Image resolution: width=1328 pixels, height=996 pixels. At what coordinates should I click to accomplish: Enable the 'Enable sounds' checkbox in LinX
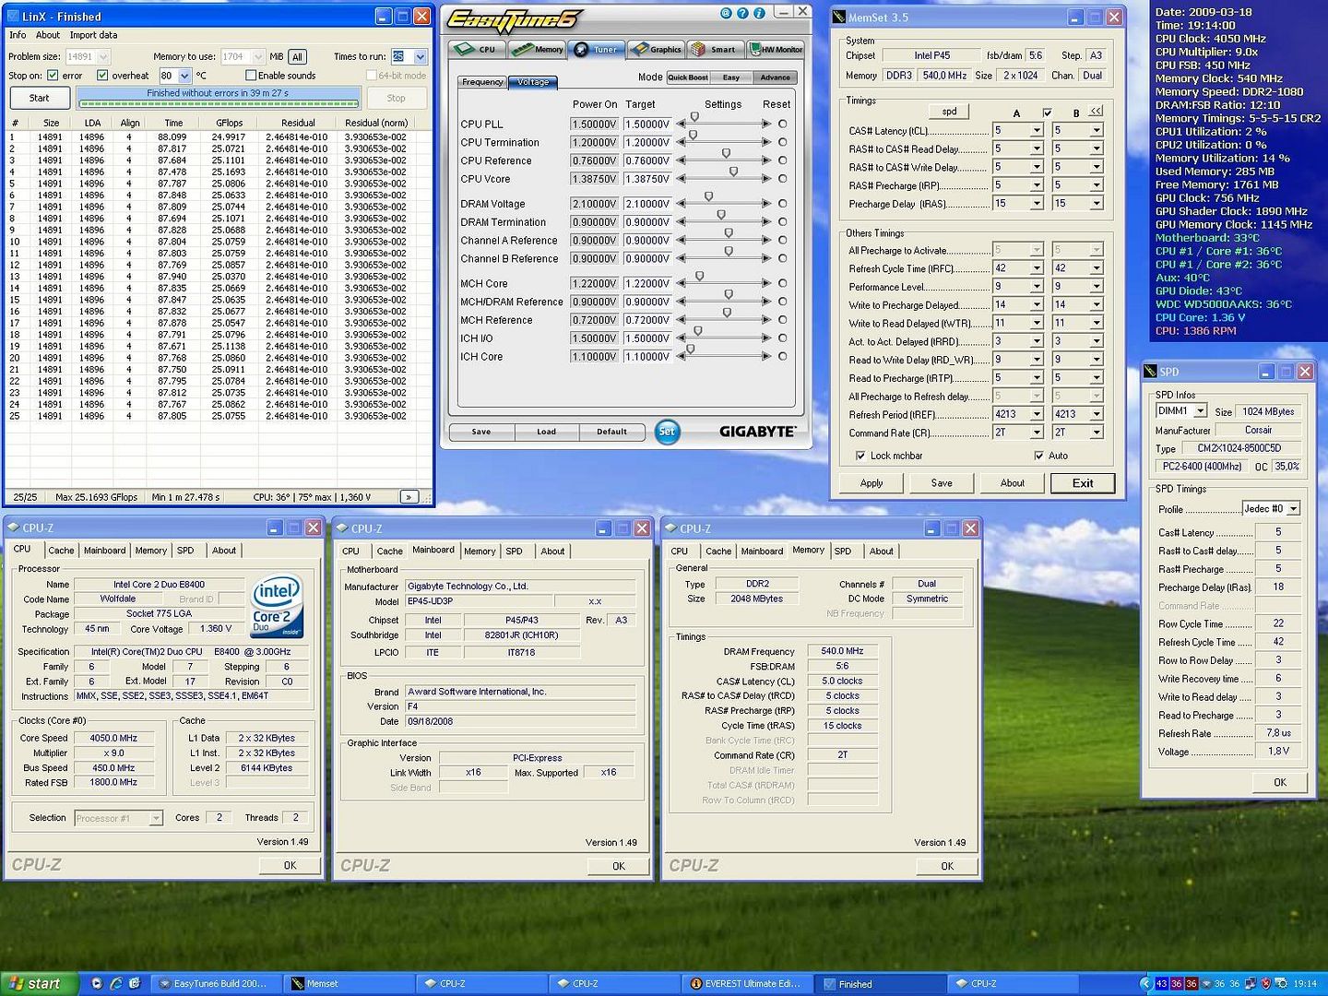point(250,76)
